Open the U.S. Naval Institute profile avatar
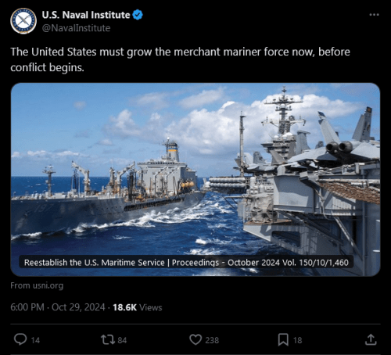Screen dimensions: 391x355 click(23, 21)
